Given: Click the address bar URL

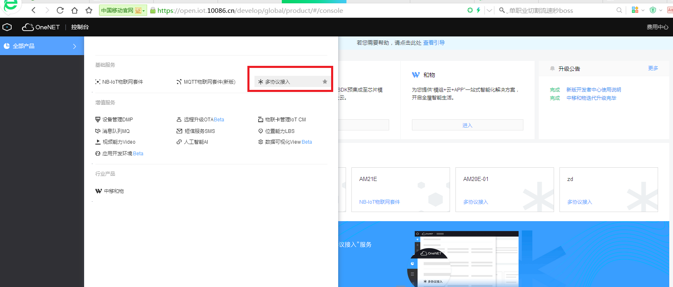Looking at the screenshot, I should point(250,10).
